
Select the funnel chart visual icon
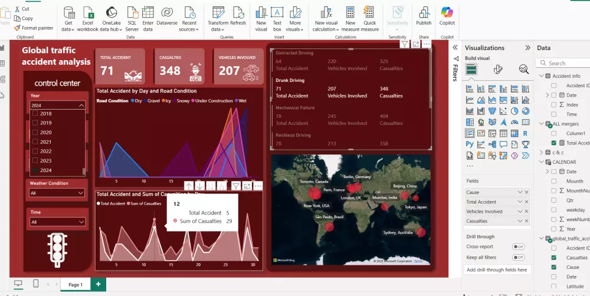(x=492, y=111)
